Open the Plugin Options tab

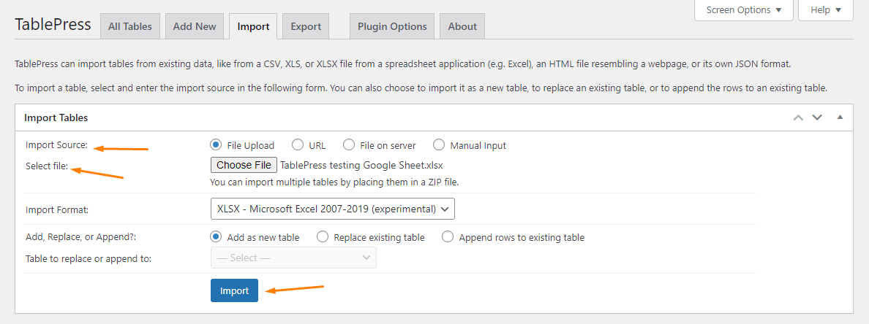point(392,26)
